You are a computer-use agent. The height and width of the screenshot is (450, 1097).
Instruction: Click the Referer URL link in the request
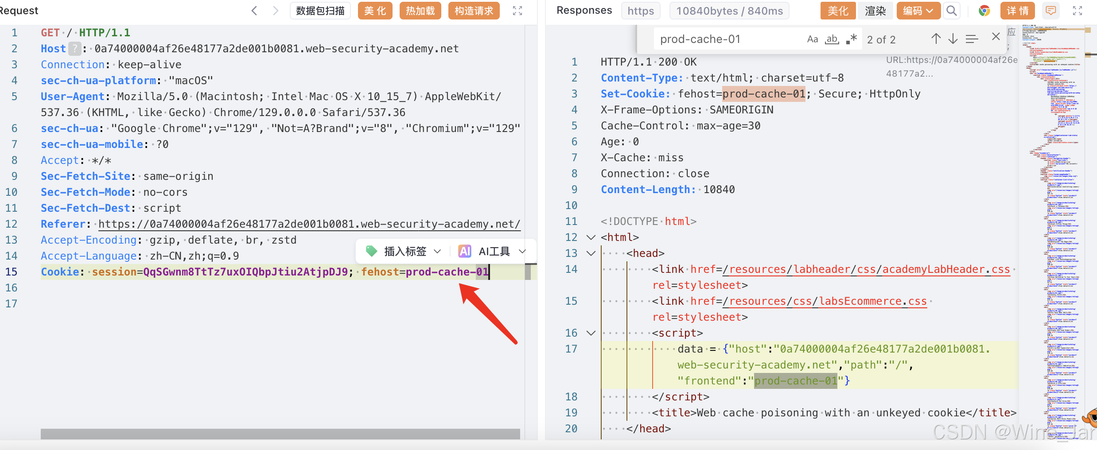(x=309, y=224)
